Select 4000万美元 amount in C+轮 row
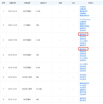This screenshot has width=103, height=104. tap(27, 40)
